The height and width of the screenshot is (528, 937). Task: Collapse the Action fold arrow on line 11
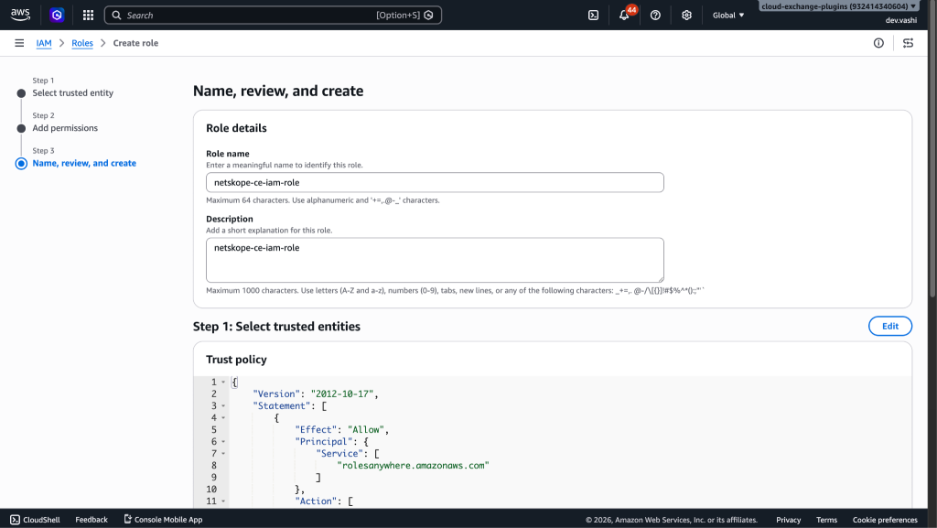223,501
